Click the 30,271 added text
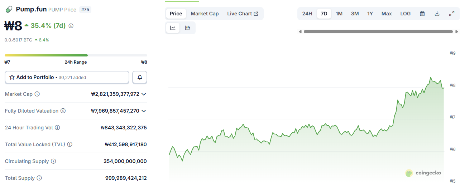Viewport: 460px width, 183px height. [72, 78]
